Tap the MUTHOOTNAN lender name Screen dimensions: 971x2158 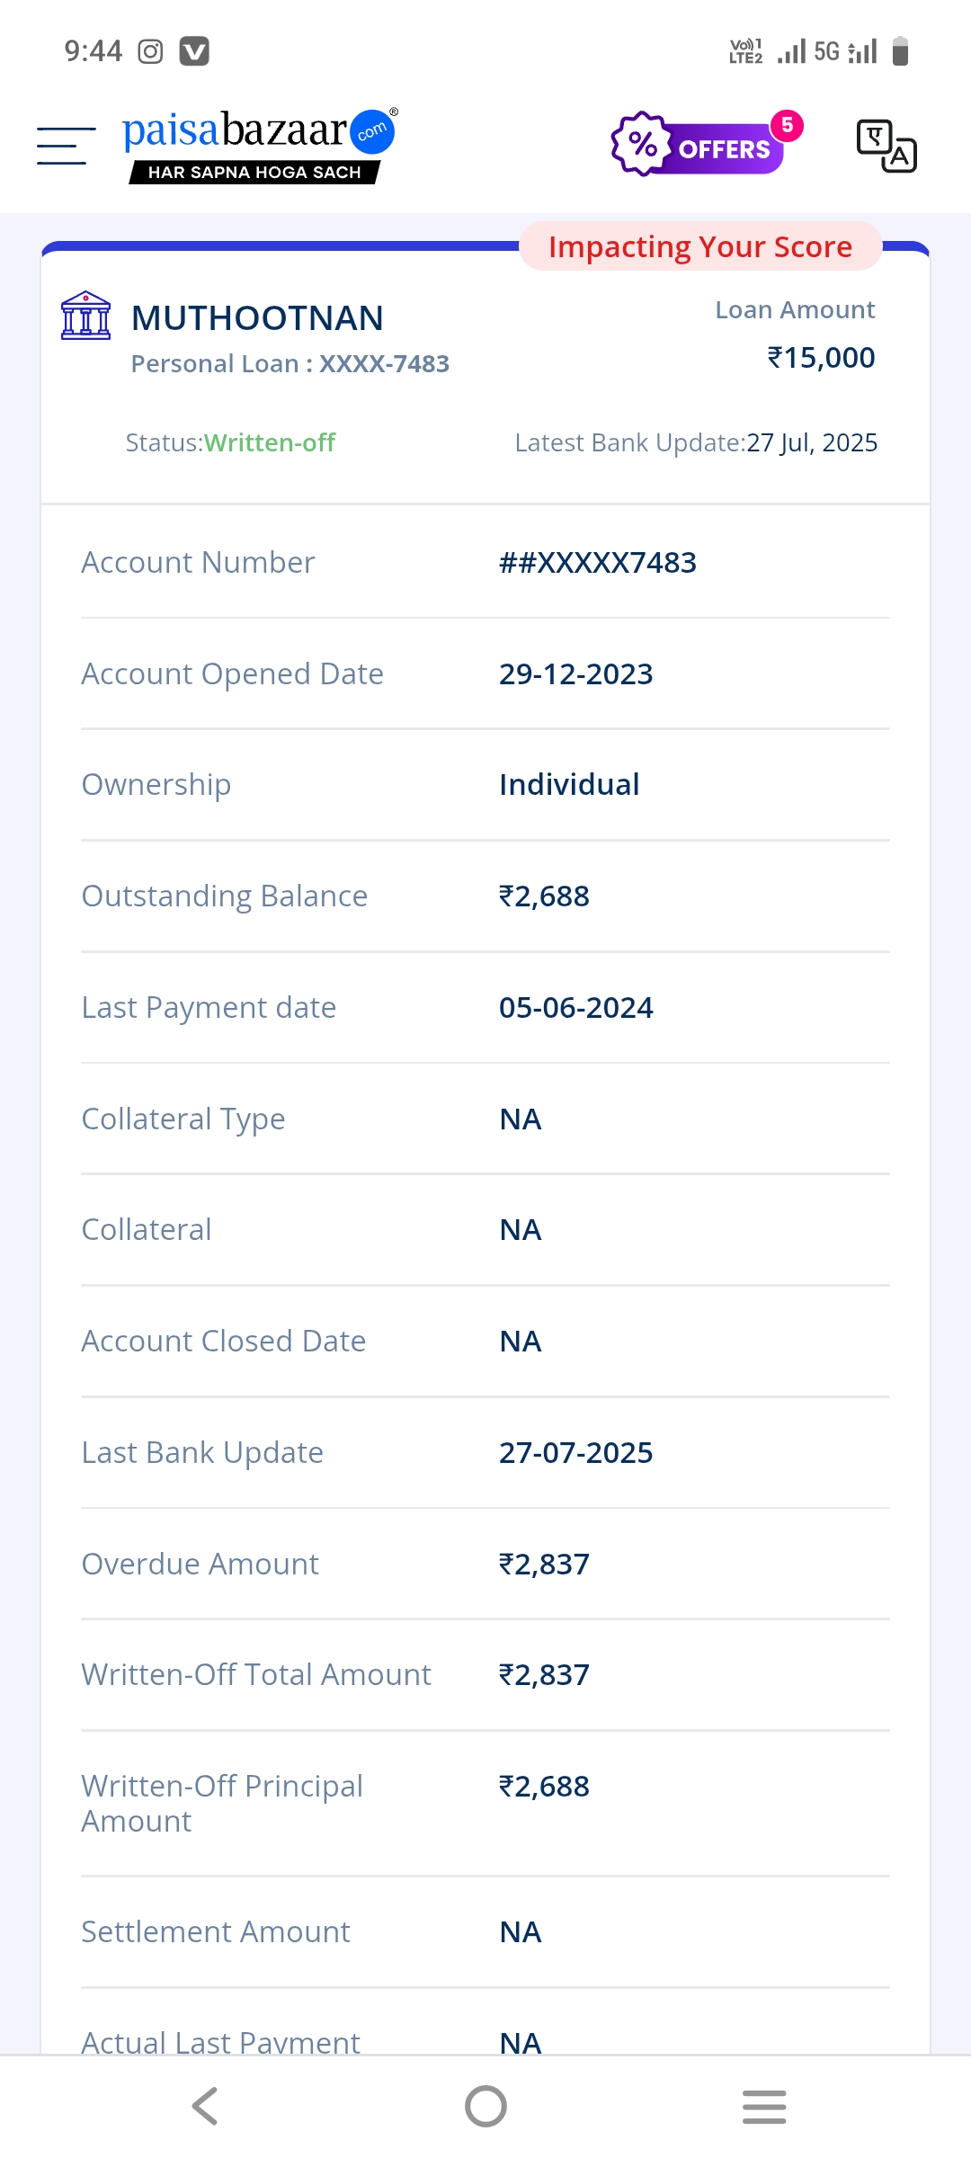click(257, 318)
